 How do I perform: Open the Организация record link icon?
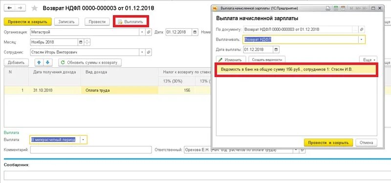(149, 32)
